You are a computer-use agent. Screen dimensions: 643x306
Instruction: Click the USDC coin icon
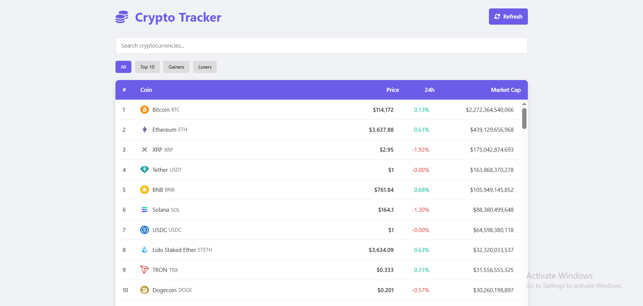pyautogui.click(x=145, y=230)
